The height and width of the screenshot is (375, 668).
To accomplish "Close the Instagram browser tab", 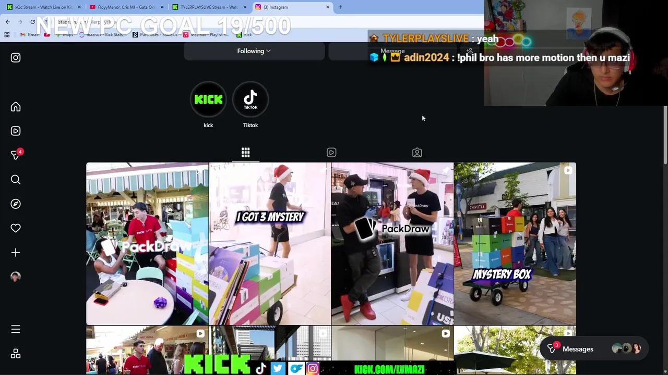I will (328, 7).
